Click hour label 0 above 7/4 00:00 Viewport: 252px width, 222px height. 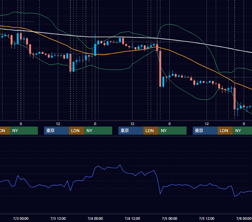(95, 124)
